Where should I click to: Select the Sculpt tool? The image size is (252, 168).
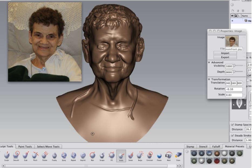click(x=6, y=156)
